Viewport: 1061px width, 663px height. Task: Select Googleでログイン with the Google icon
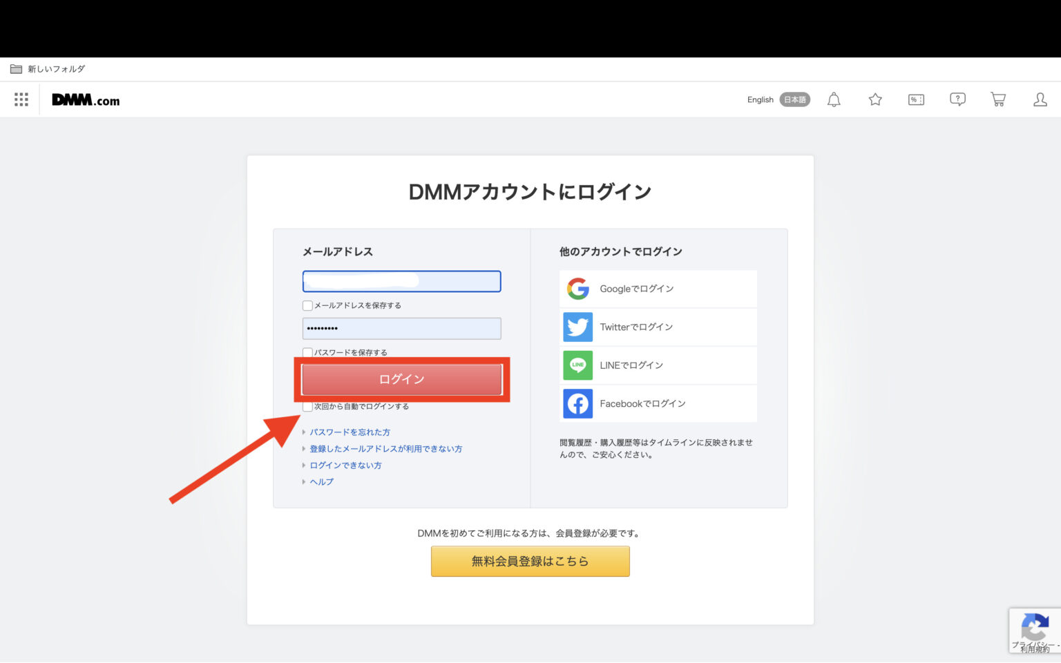pyautogui.click(x=656, y=289)
